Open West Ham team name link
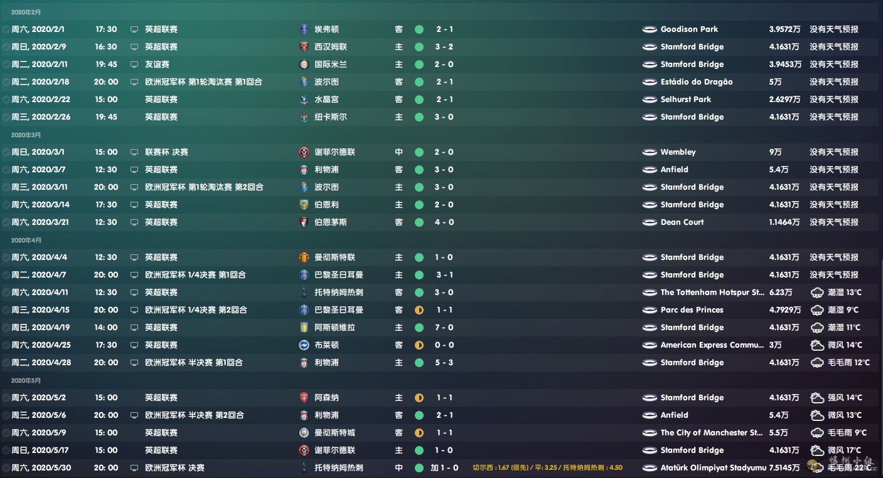The height and width of the screenshot is (478, 883). [331, 46]
